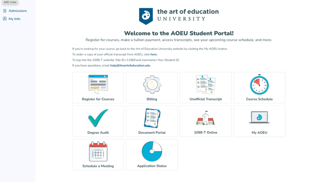Click the 1098-T Online schoolhouse icon
This screenshot has height=182, width=313.
tap(206, 118)
